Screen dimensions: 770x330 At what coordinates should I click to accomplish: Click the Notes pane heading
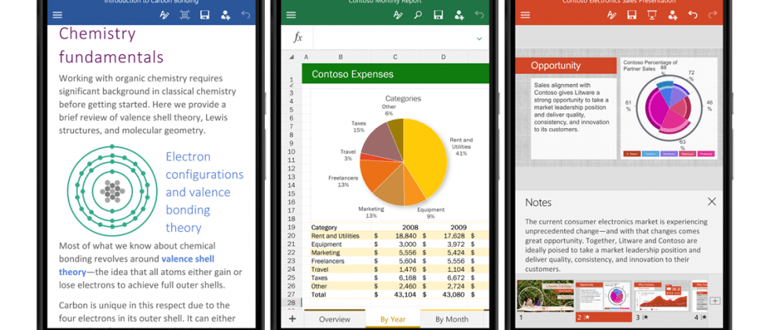538,203
